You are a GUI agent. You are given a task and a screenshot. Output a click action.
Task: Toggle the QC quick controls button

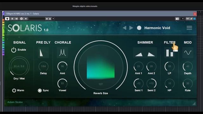tap(187, 19)
